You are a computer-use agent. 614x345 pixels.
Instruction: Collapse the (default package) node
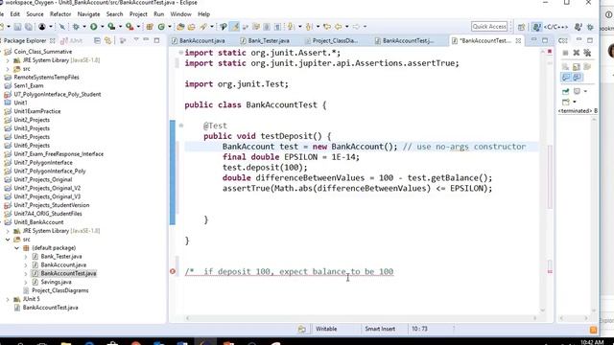click(x=17, y=248)
